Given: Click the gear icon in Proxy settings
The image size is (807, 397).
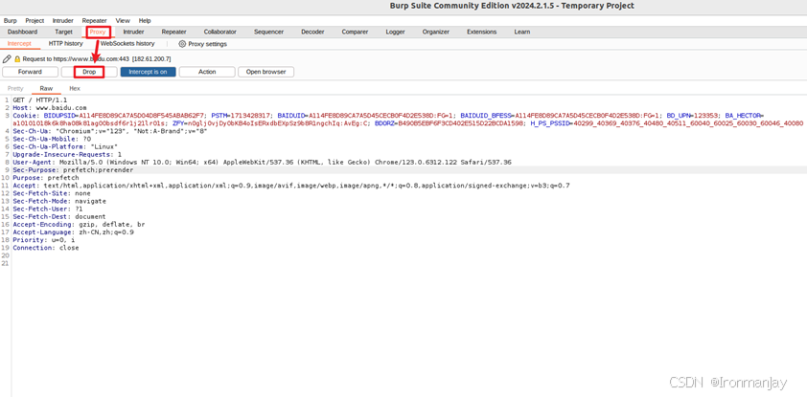Looking at the screenshot, I should tap(182, 44).
